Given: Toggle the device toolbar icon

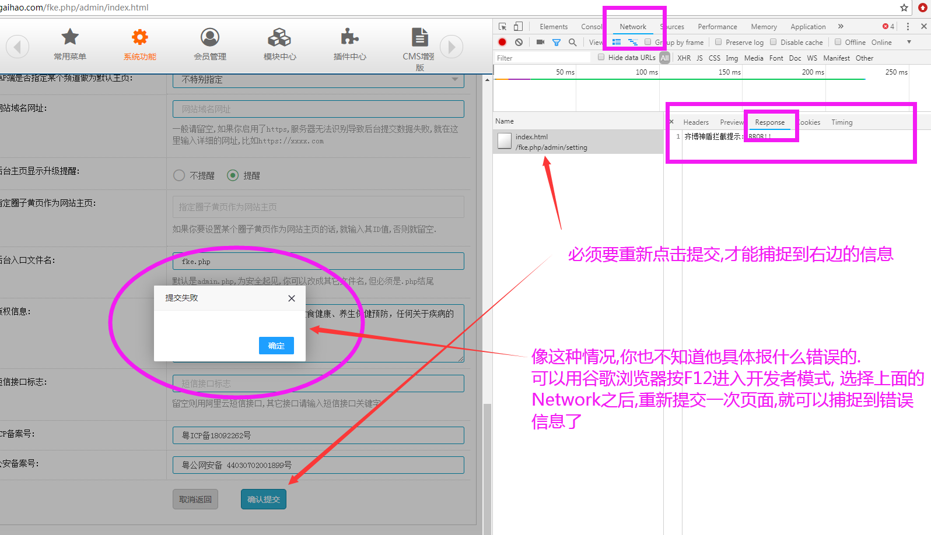Looking at the screenshot, I should (x=518, y=27).
